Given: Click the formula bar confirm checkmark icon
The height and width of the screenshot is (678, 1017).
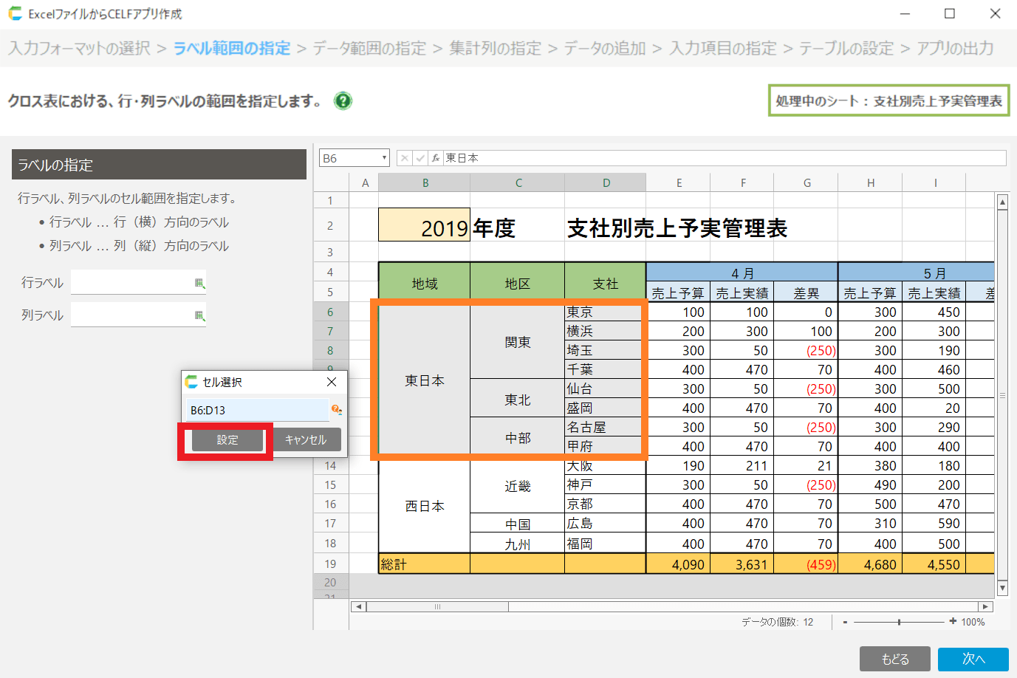Looking at the screenshot, I should click(x=420, y=158).
